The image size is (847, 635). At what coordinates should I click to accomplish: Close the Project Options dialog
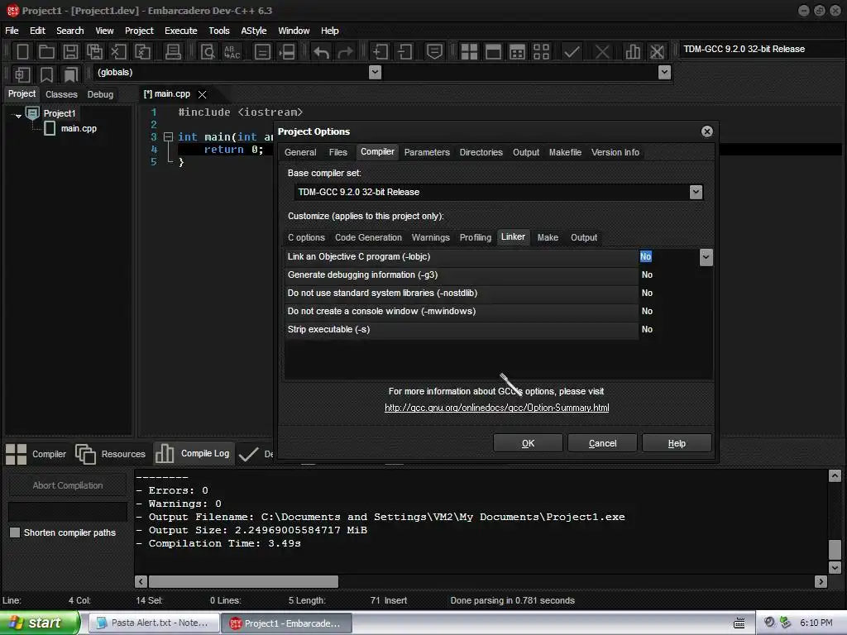coord(706,131)
